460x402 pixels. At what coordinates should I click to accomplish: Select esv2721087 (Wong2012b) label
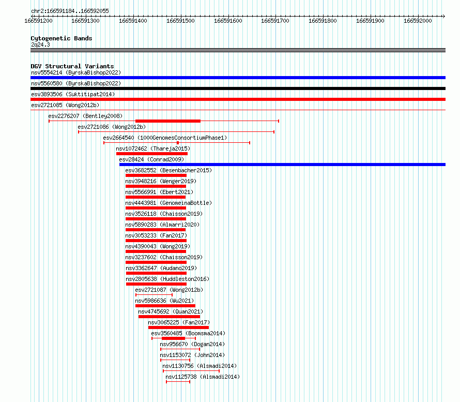tap(169, 290)
